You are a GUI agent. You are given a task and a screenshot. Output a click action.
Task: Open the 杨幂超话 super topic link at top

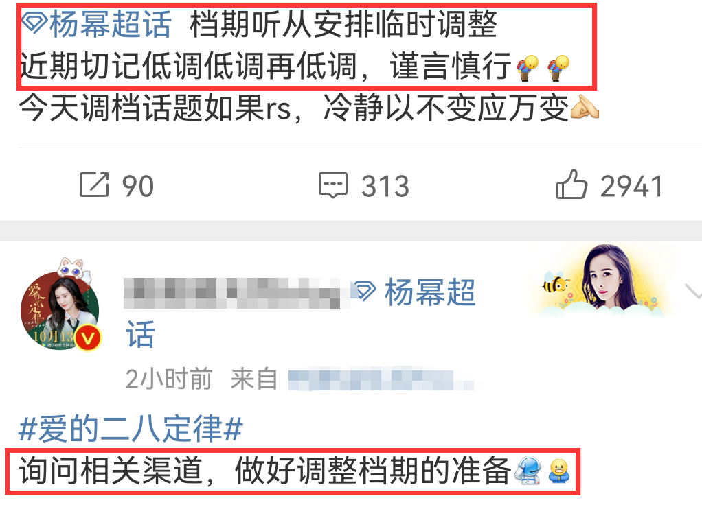[x=110, y=23]
